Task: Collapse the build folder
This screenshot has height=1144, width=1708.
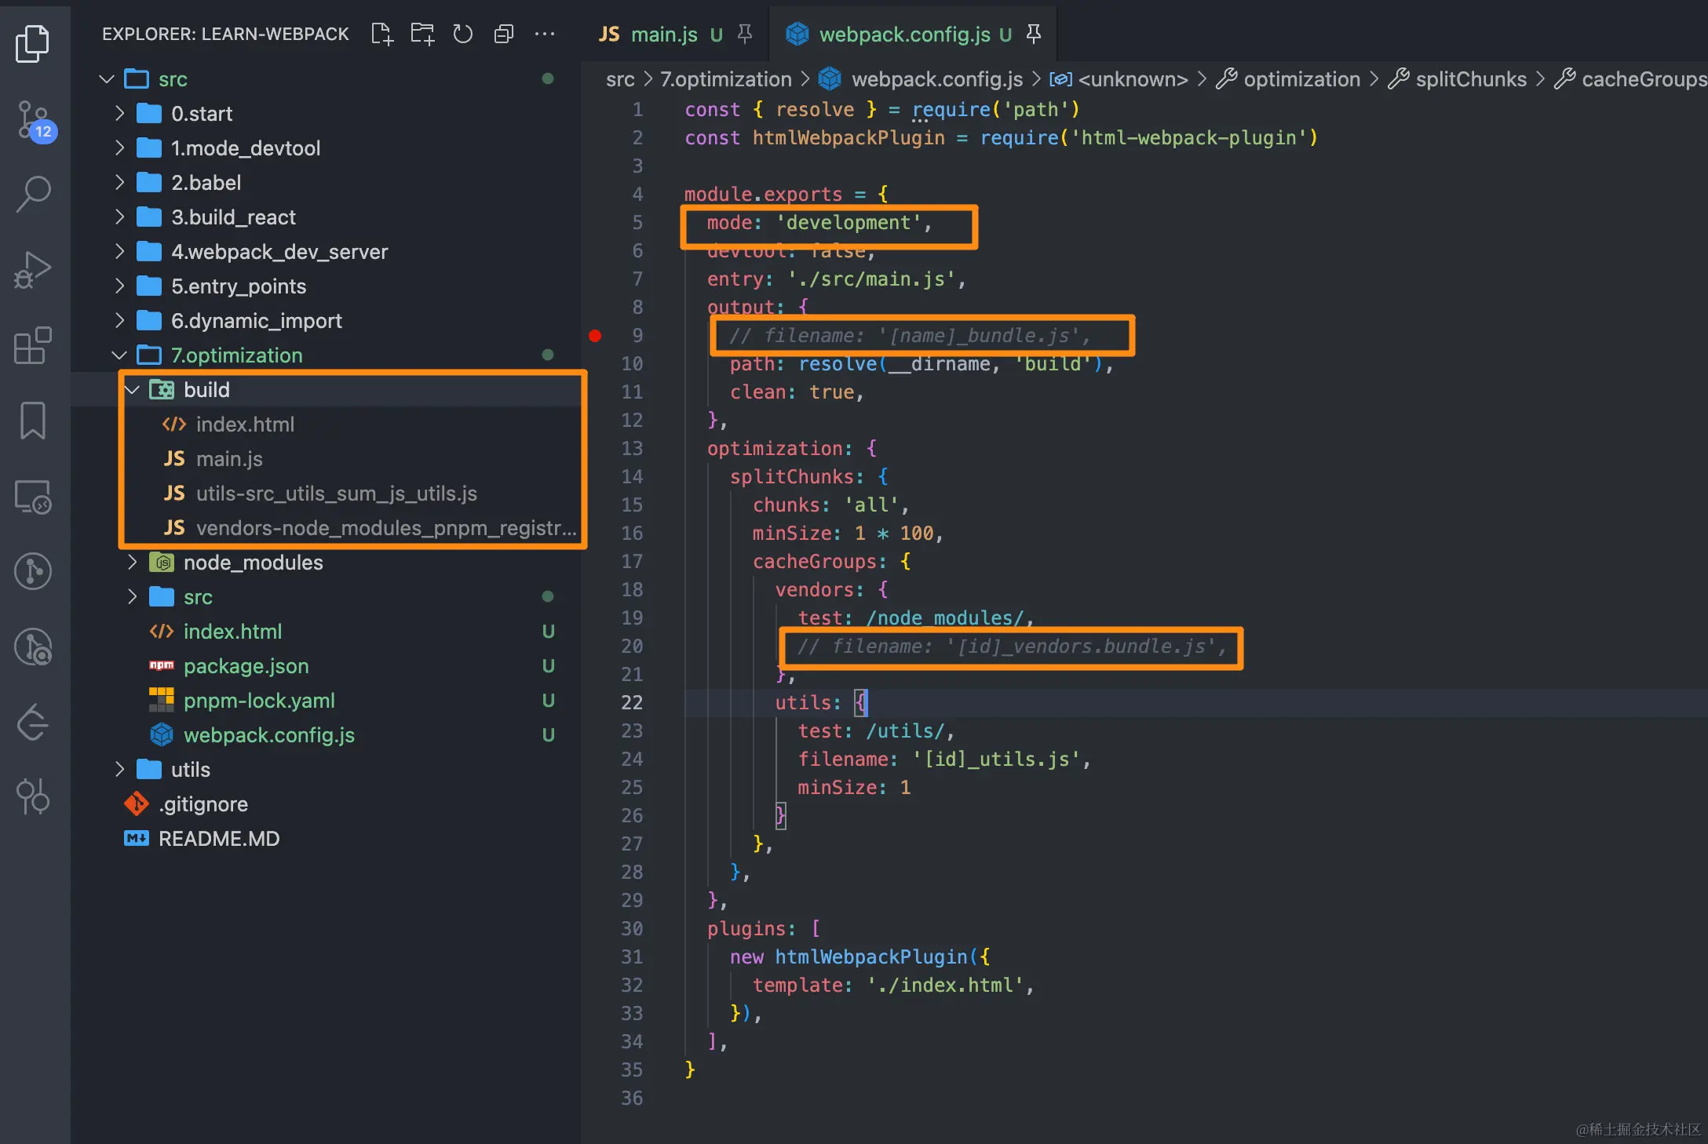Action: tap(206, 390)
